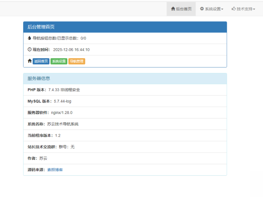Image resolution: width=263 pixels, height=197 pixels.
Task: Click the MySQL 版本 5.7.44-log row
Action: tap(125, 101)
